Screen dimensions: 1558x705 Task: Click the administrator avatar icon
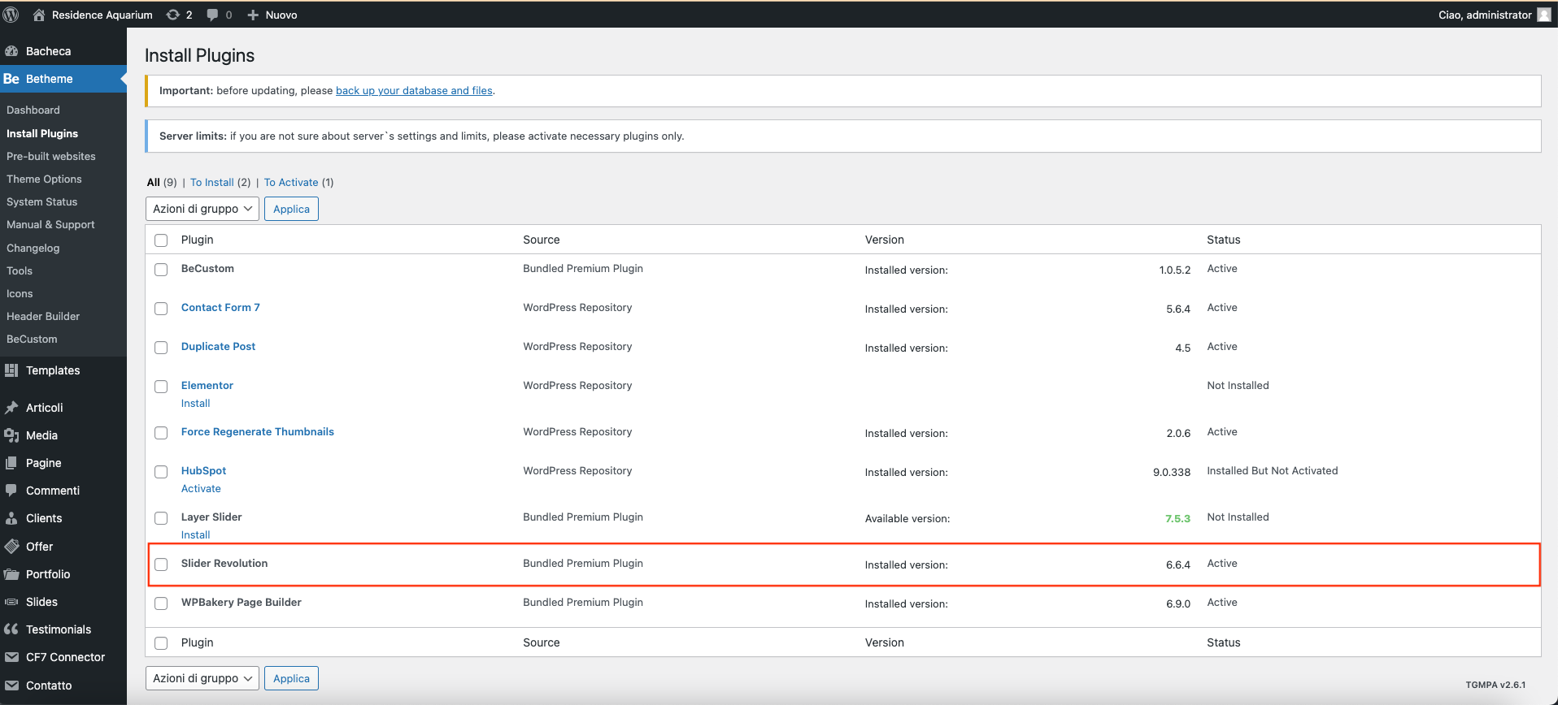point(1544,15)
